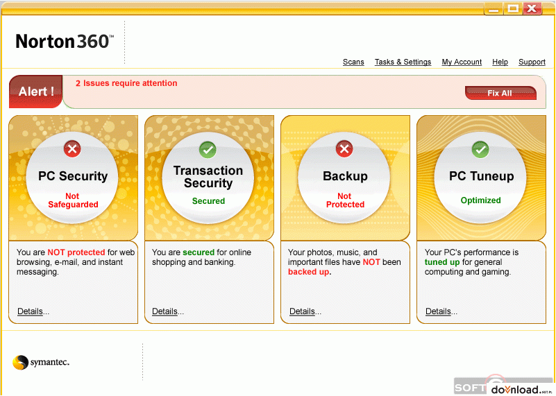Click the red X icon on Backup
Image resolution: width=556 pixels, height=396 pixels.
click(344, 149)
